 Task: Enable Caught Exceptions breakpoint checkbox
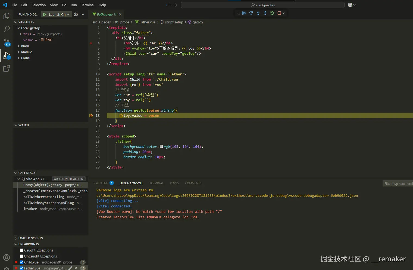(x=22, y=250)
